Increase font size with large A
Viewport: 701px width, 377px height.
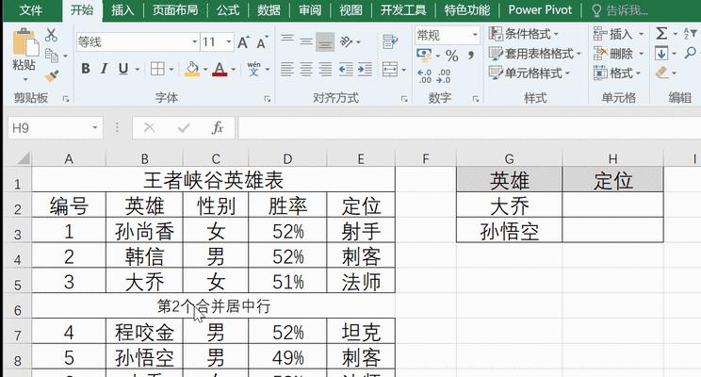click(x=243, y=42)
